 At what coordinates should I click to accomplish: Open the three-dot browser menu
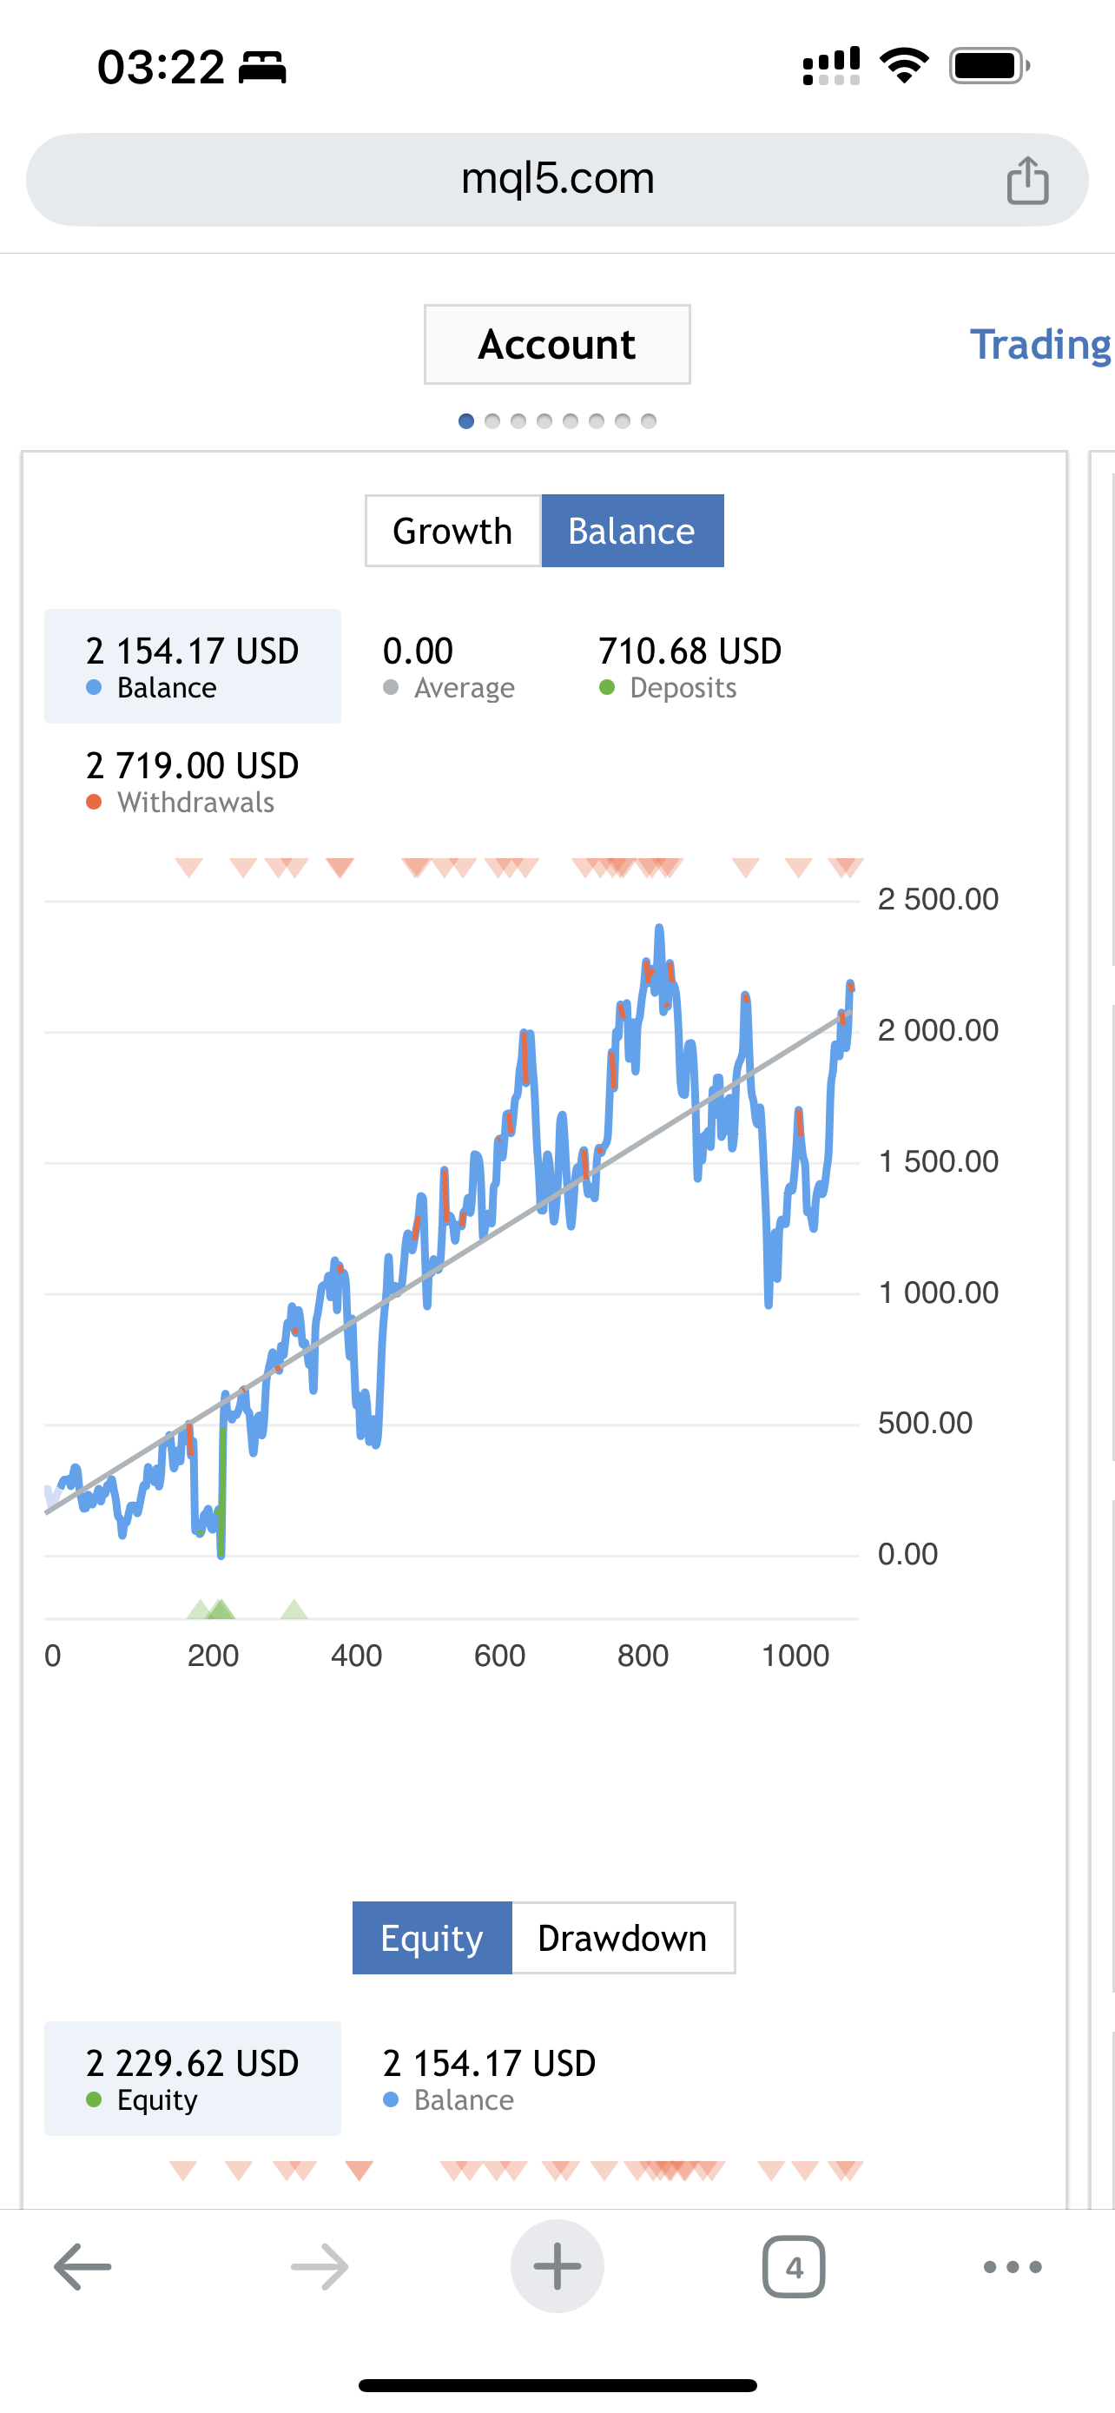(x=1012, y=2267)
